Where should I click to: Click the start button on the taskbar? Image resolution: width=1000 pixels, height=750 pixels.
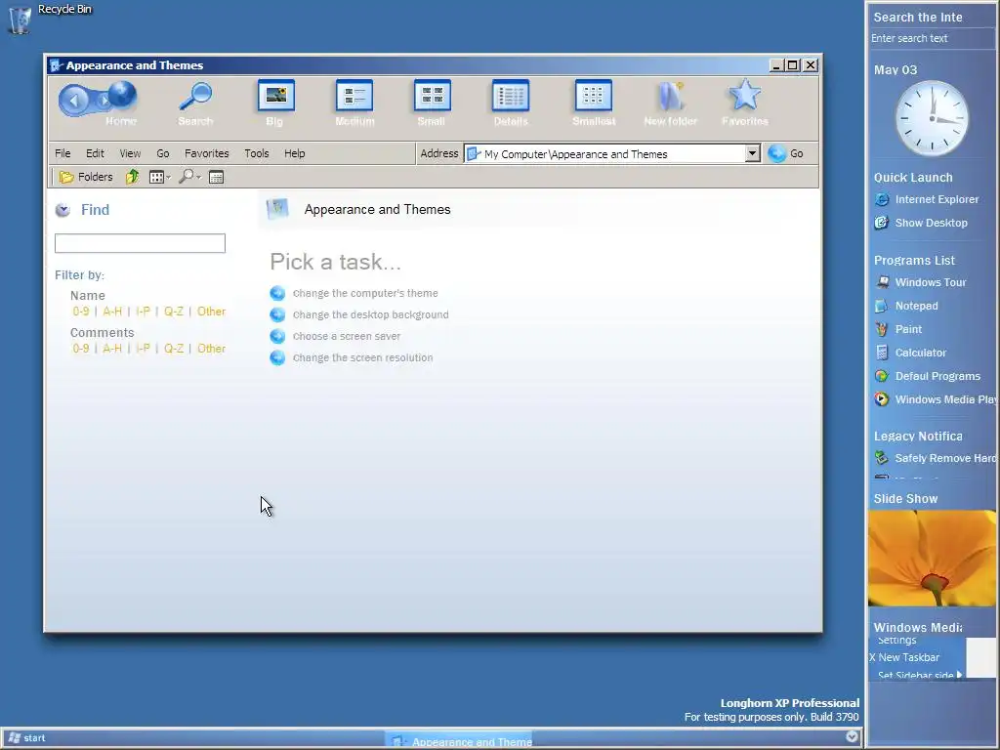tap(26, 738)
